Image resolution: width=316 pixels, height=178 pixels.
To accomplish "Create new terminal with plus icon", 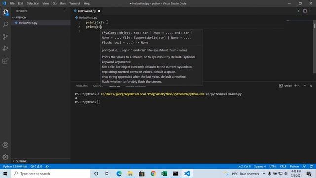I will [x=296, y=86].
